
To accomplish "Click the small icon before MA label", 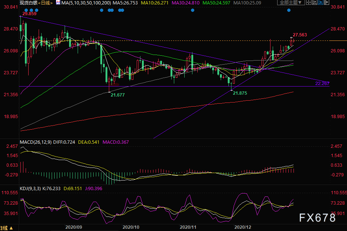I will tap(58, 3).
